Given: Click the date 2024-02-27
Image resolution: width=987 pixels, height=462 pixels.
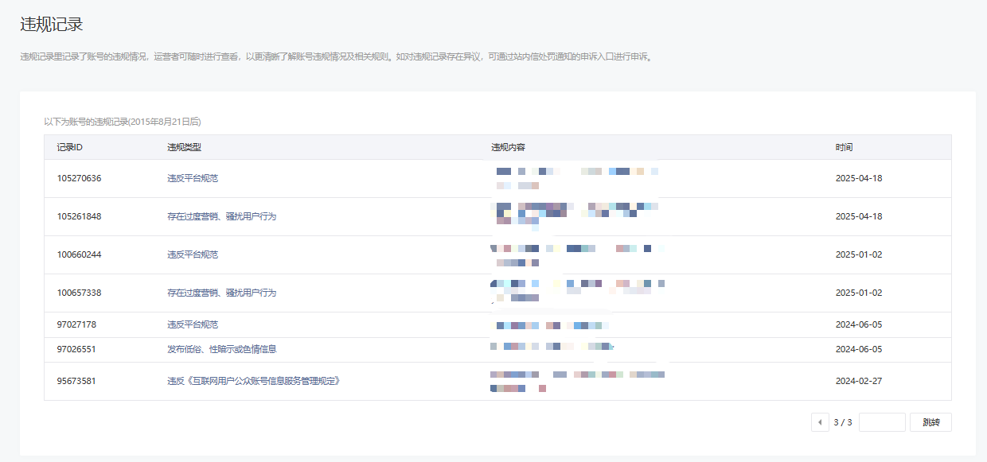Looking at the screenshot, I should coord(858,381).
